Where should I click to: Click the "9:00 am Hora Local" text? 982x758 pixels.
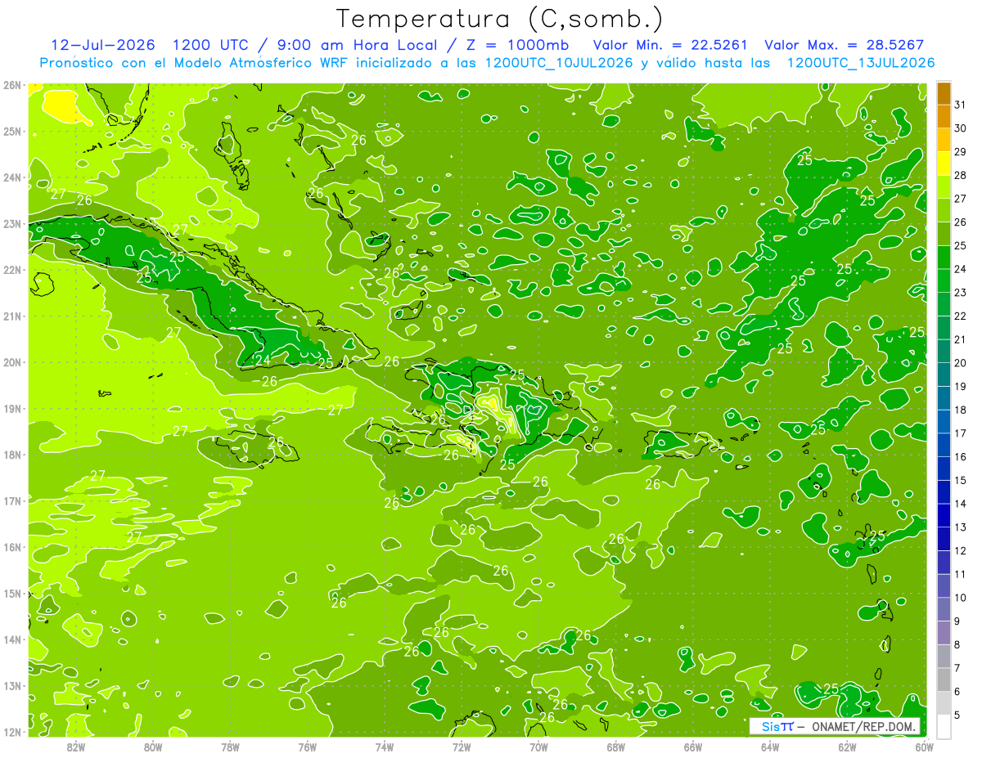coord(358,45)
